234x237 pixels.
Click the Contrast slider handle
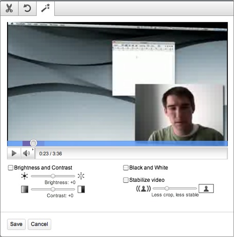click(53, 189)
